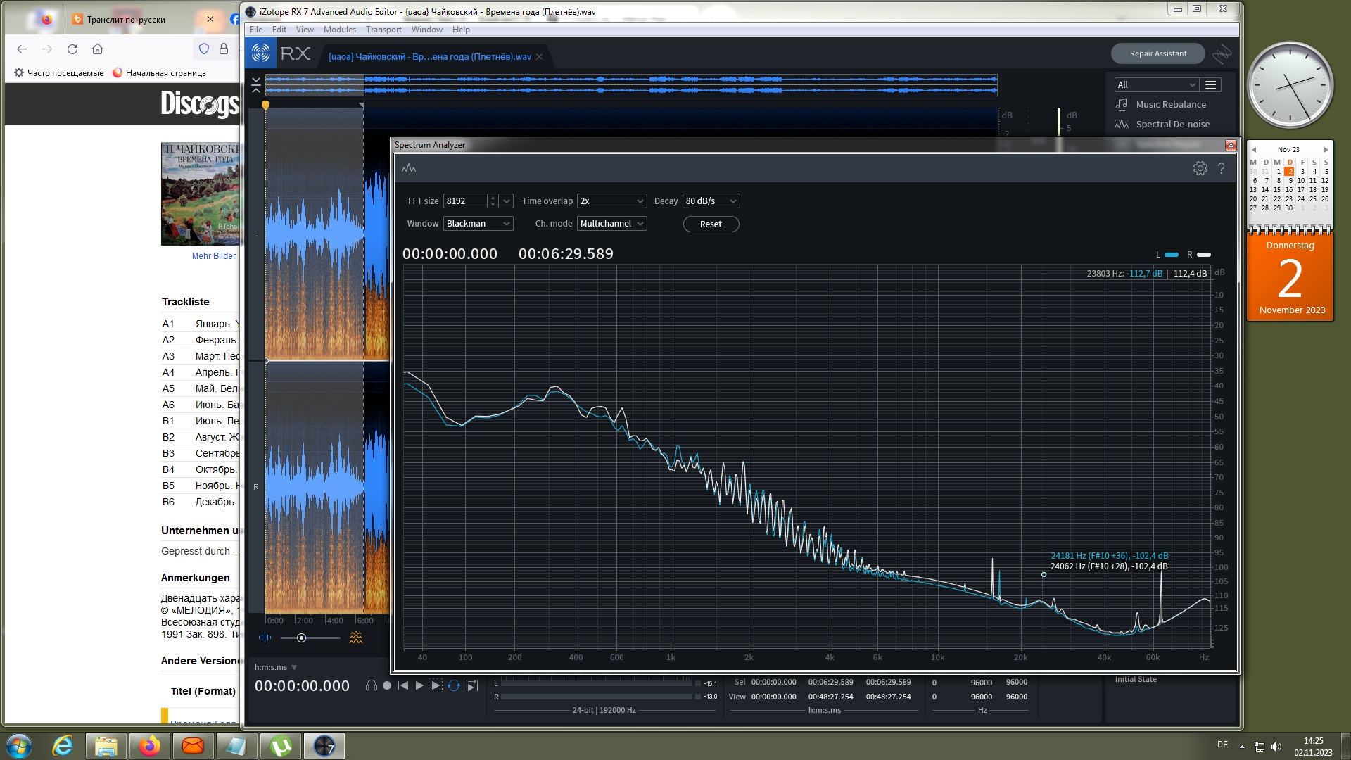Viewport: 1351px width, 760px height.
Task: Click the play selection icon
Action: (436, 685)
